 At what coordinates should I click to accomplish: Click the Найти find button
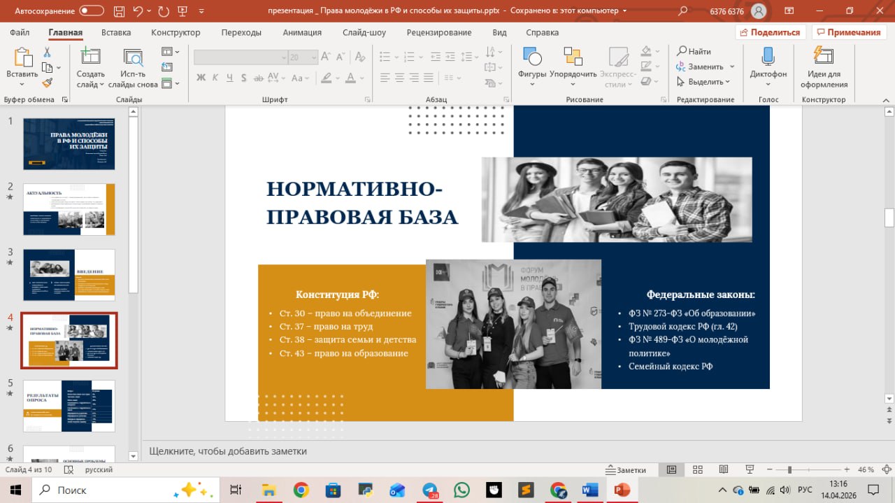[x=694, y=51]
